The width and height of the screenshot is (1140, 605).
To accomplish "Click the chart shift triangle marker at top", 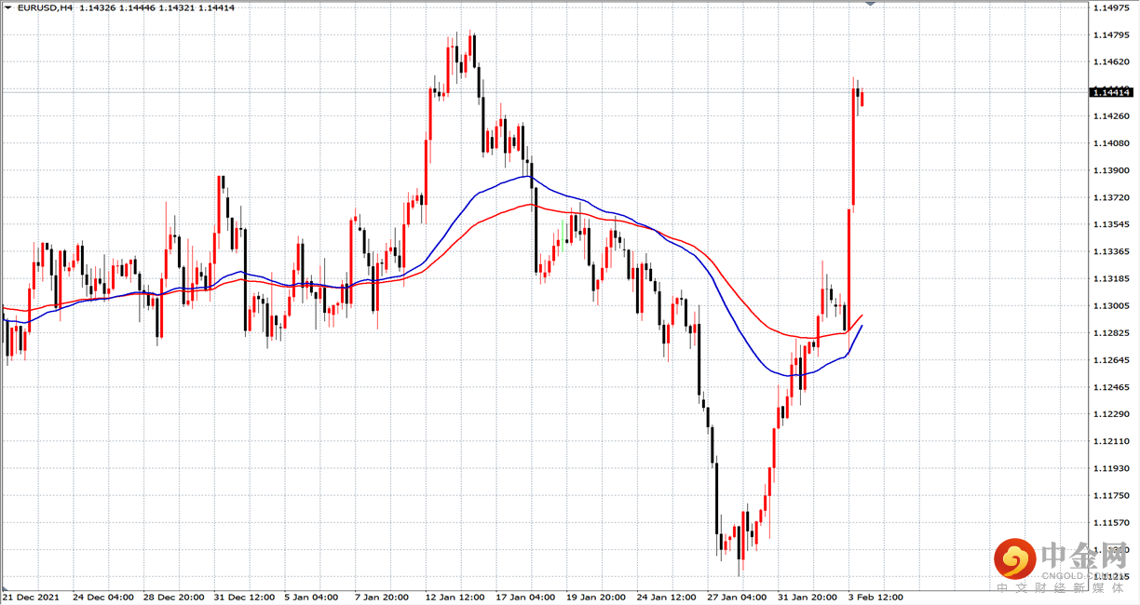I will (x=870, y=4).
